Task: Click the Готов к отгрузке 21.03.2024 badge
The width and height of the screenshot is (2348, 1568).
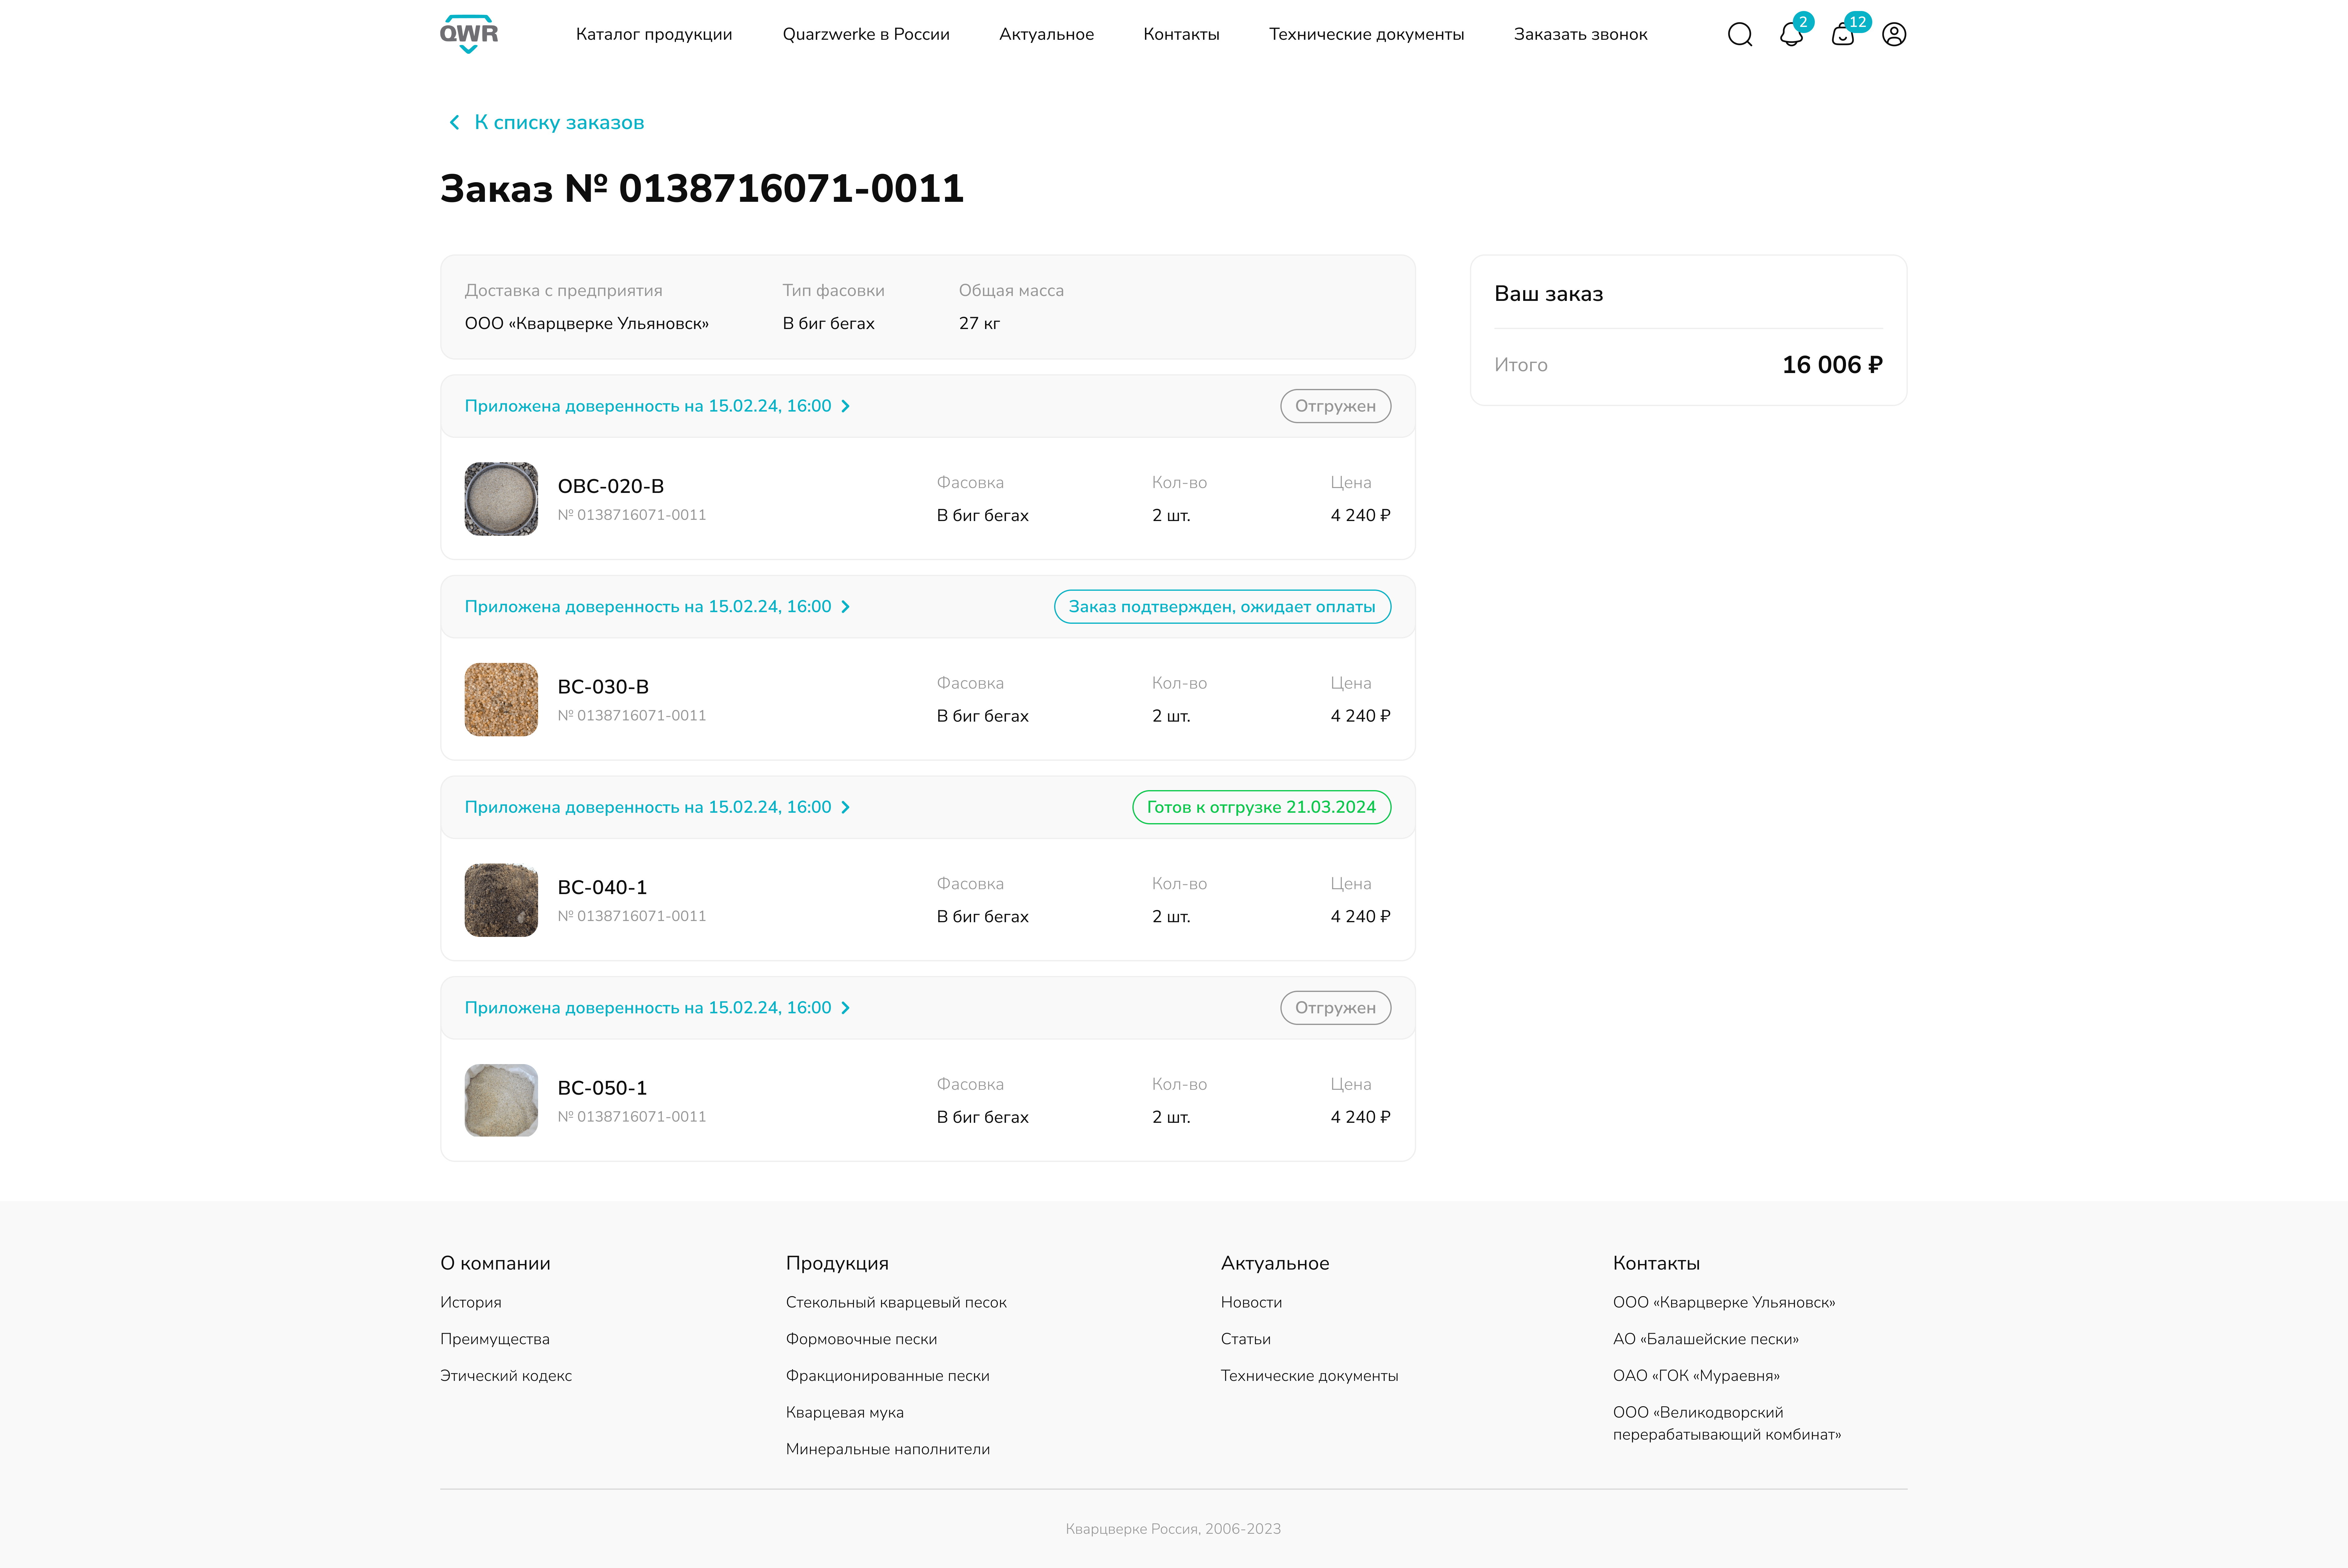Action: (1261, 807)
